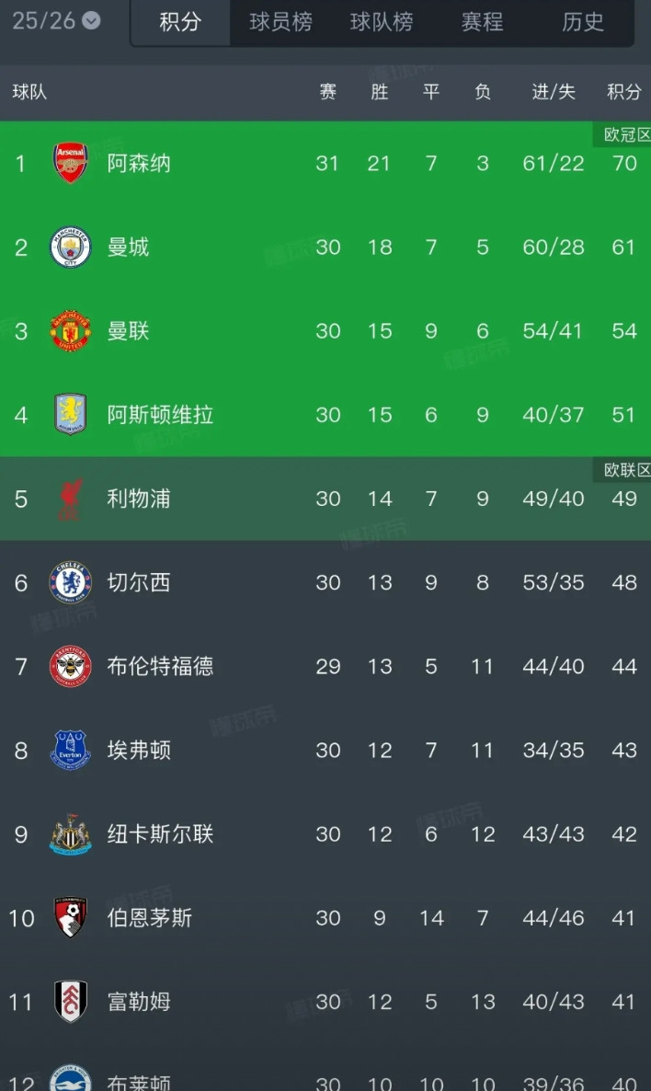Switch to the 球队榜 tab
651x1091 pixels.
pos(381,24)
